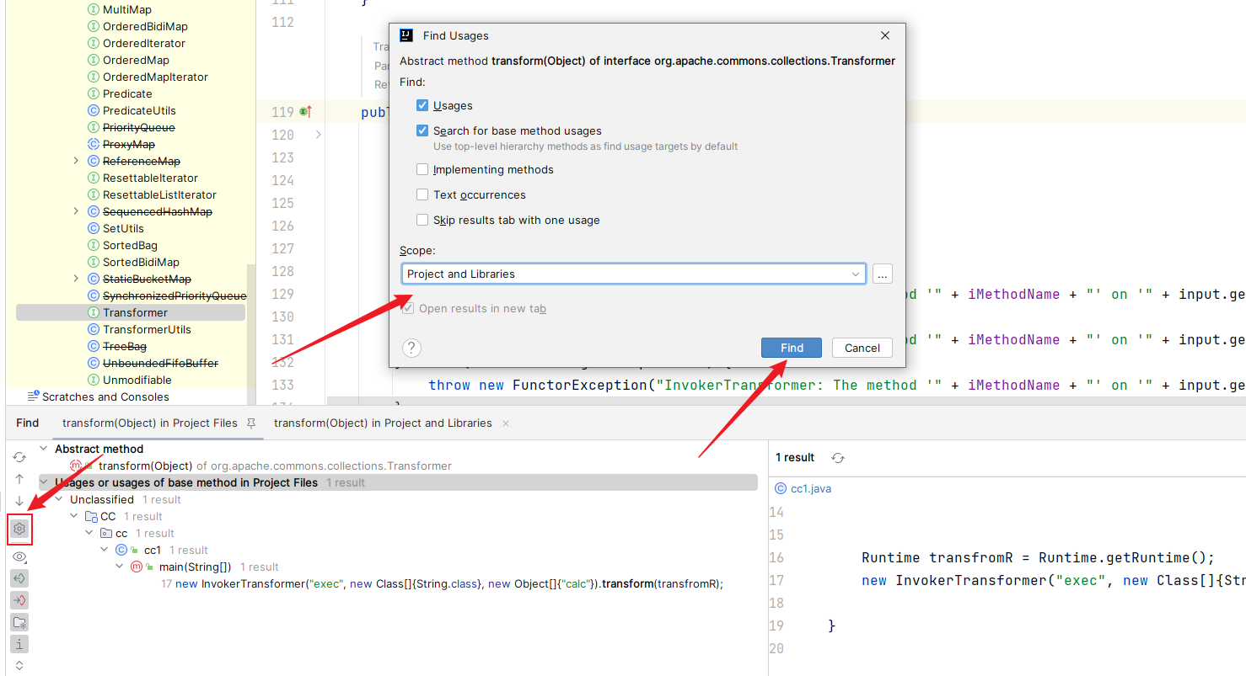Collapse the cc1 class results node
Image resolution: width=1246 pixels, height=676 pixels.
tap(105, 550)
